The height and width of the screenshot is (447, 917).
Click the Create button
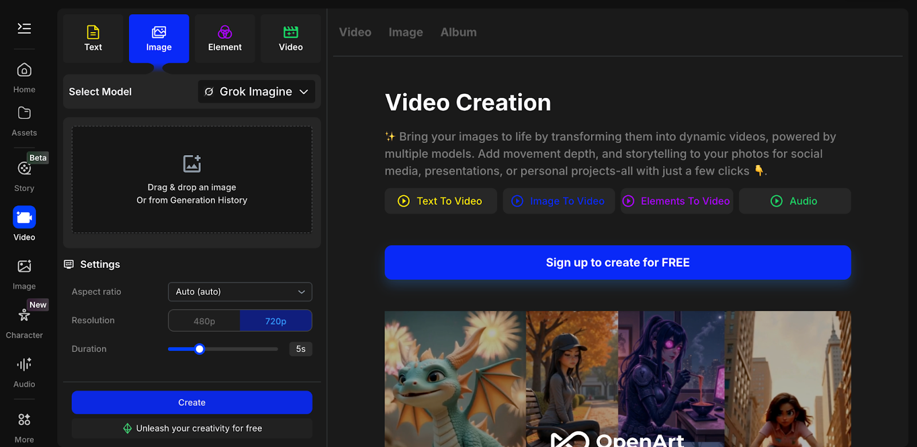(x=191, y=402)
